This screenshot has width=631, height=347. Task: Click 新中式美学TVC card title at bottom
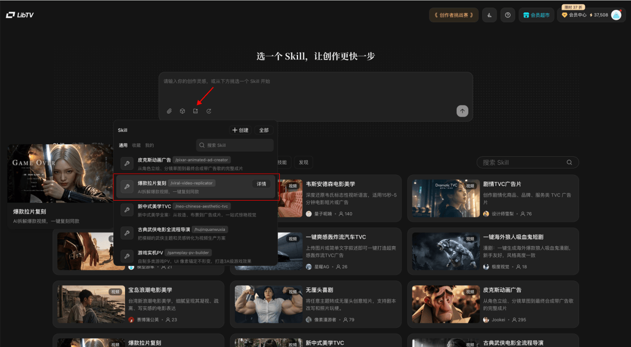325,342
